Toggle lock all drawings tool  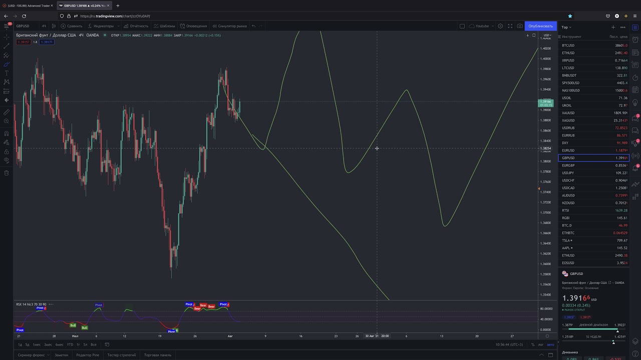pyautogui.click(x=7, y=151)
